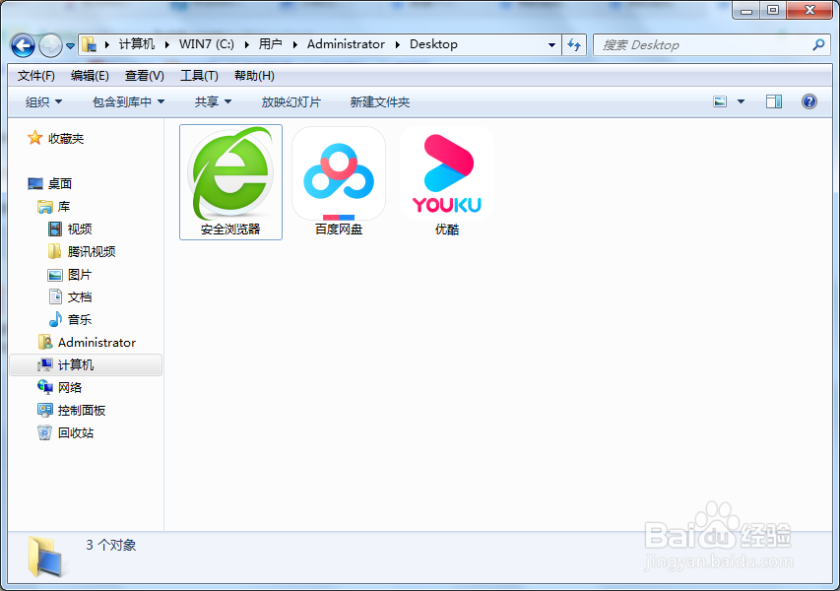Select 桌面 in navigation pane
Image resolution: width=840 pixels, height=591 pixels.
click(59, 184)
